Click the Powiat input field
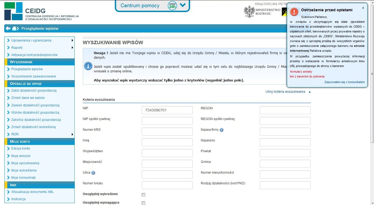 click(x=285, y=153)
